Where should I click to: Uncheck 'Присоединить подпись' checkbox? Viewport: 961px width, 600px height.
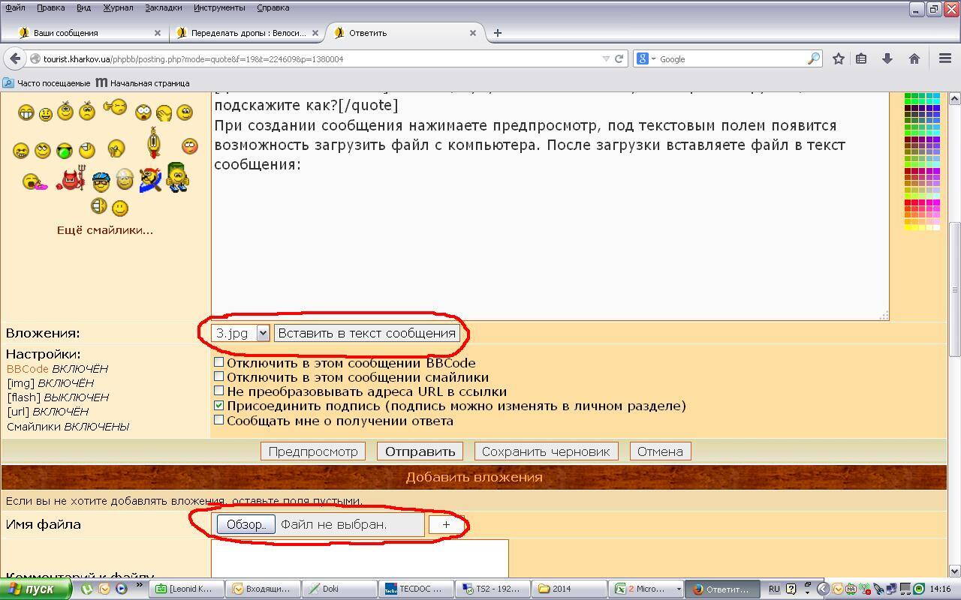click(219, 406)
